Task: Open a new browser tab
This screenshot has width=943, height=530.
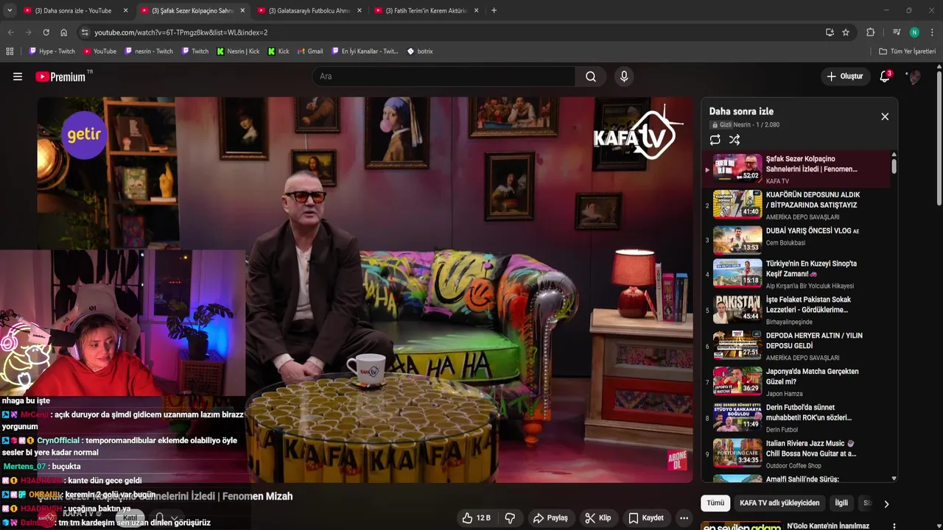Action: 494,10
